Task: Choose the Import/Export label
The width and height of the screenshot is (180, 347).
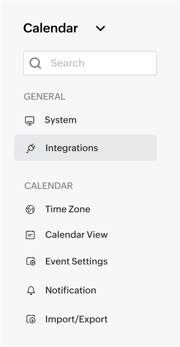Action: point(77,319)
